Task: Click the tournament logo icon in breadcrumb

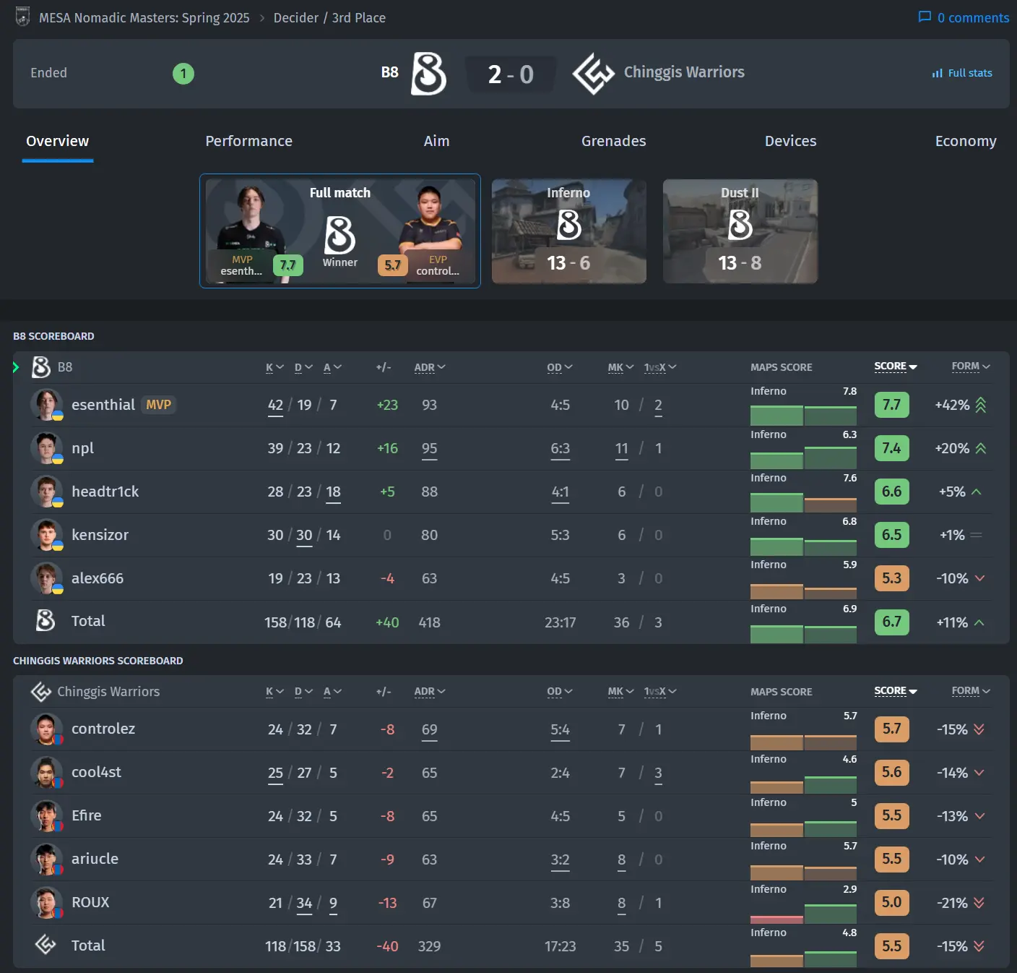Action: click(x=22, y=17)
